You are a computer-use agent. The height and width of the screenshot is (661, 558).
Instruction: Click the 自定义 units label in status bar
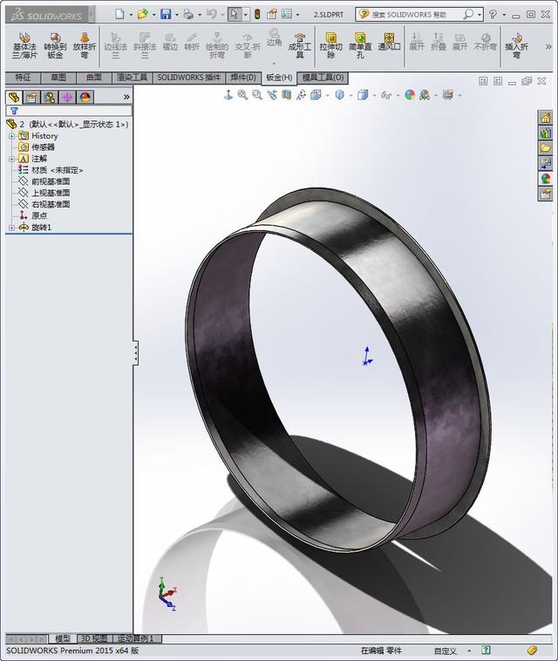click(445, 651)
